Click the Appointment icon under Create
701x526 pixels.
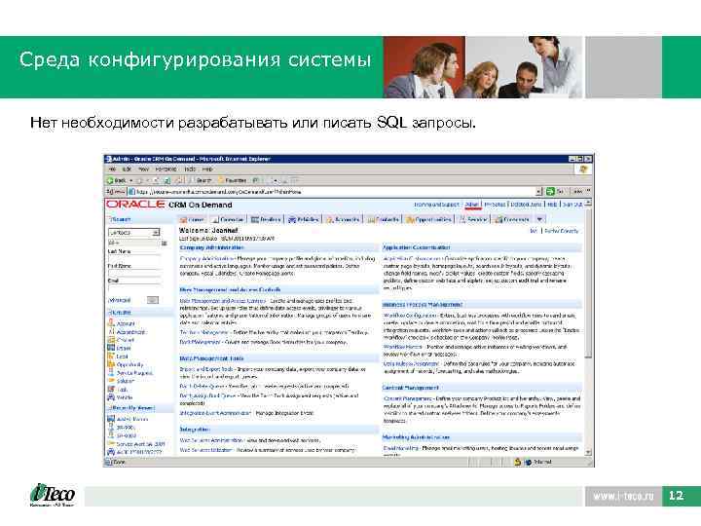click(x=111, y=331)
